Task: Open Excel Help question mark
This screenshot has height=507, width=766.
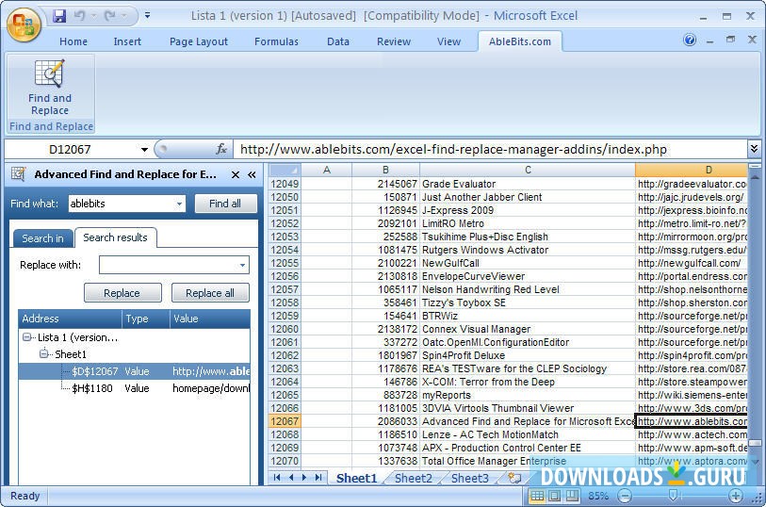Action: tap(690, 41)
